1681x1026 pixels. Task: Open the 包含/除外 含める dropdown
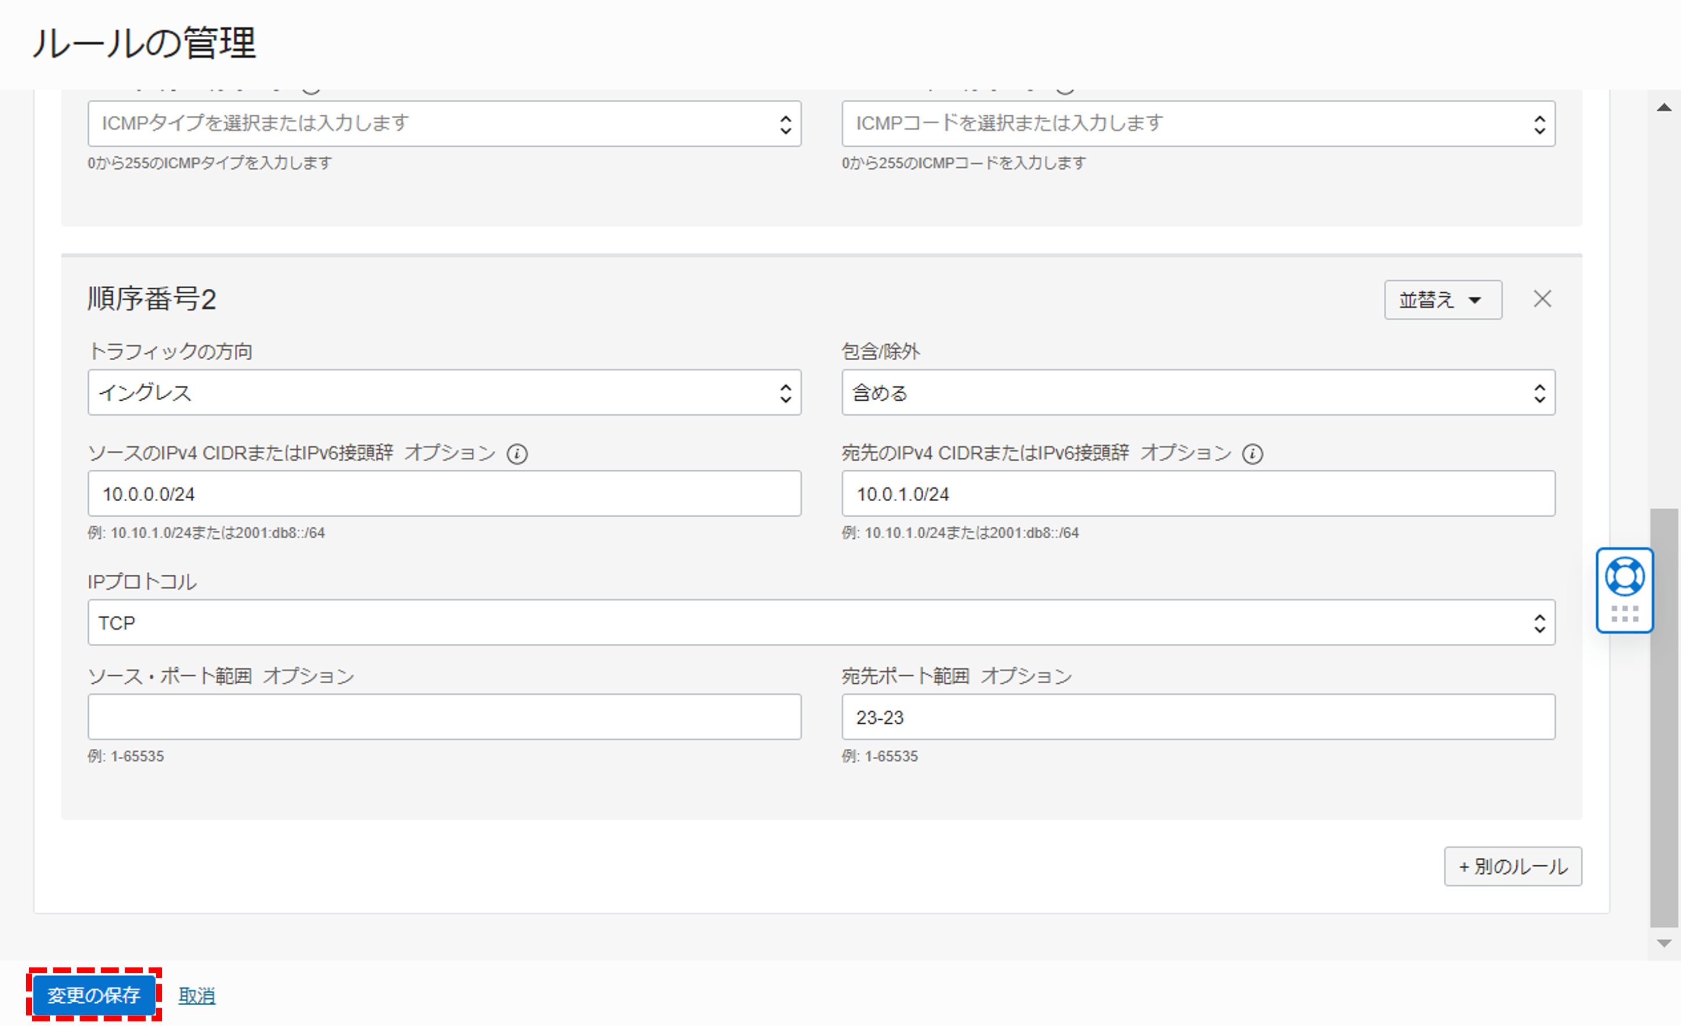[x=1198, y=393]
